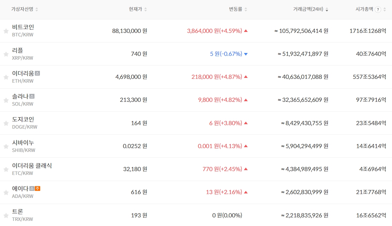Click the orange 주 badge beside 에이다

[38, 189]
